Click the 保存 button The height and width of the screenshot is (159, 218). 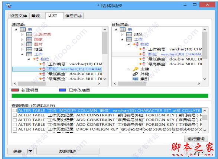click(x=17, y=151)
